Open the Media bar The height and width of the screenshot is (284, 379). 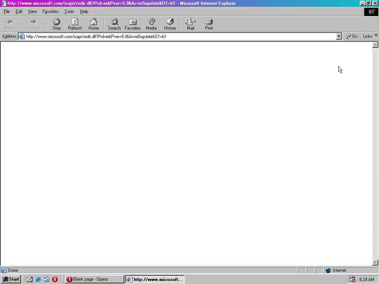[151, 24]
